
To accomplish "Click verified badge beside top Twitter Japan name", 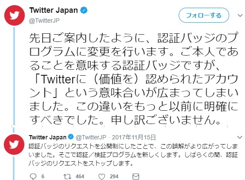I will pos(84,10).
